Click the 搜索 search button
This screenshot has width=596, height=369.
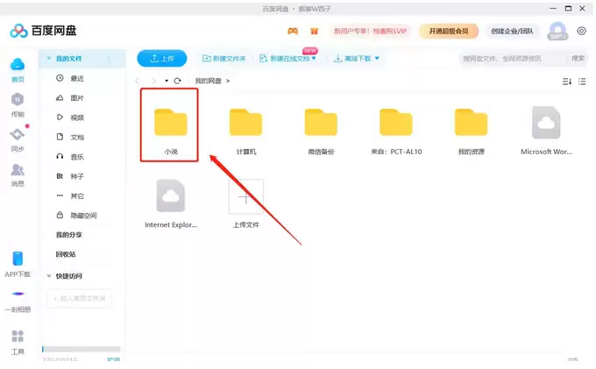(578, 59)
